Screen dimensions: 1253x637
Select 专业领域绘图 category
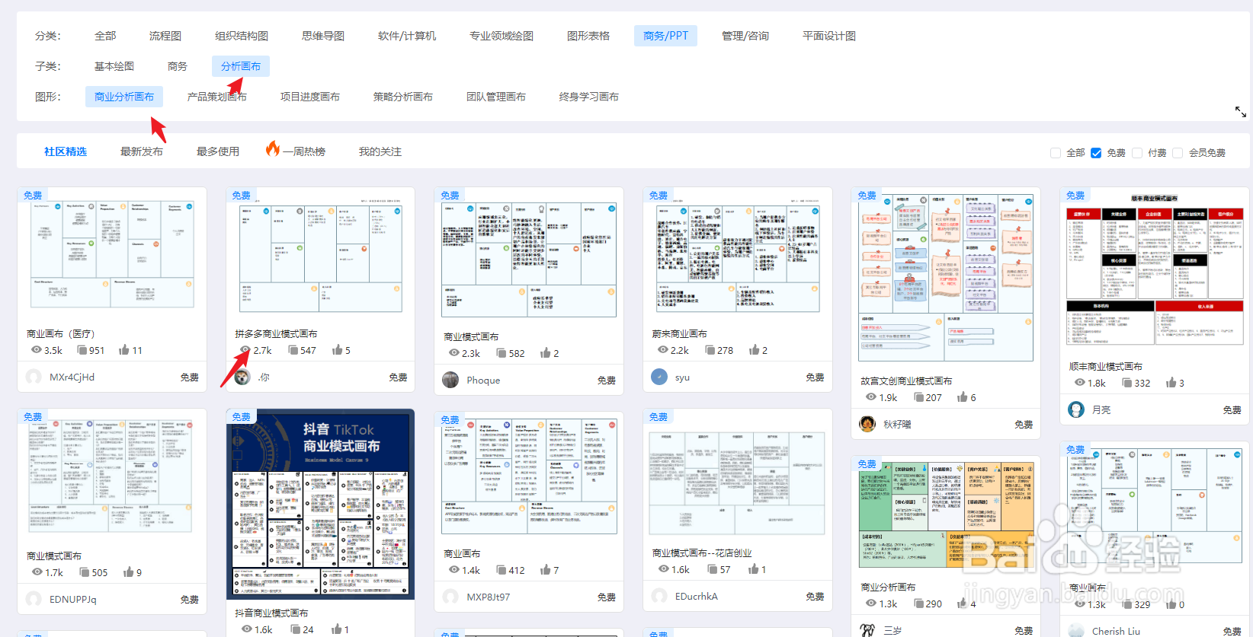(502, 36)
